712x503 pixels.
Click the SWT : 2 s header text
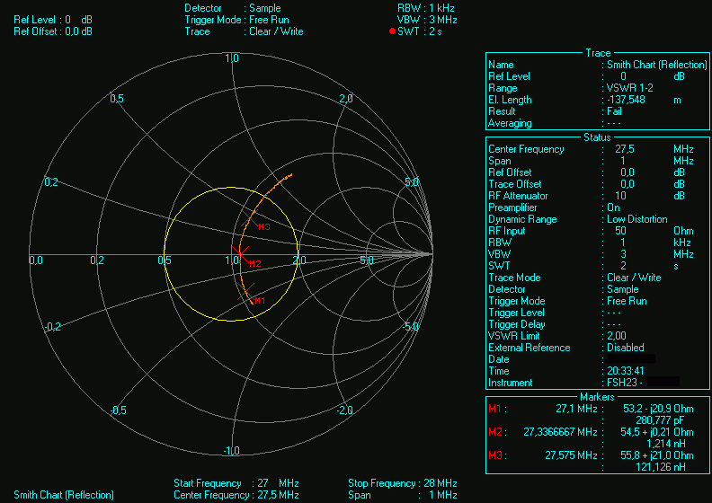point(420,31)
